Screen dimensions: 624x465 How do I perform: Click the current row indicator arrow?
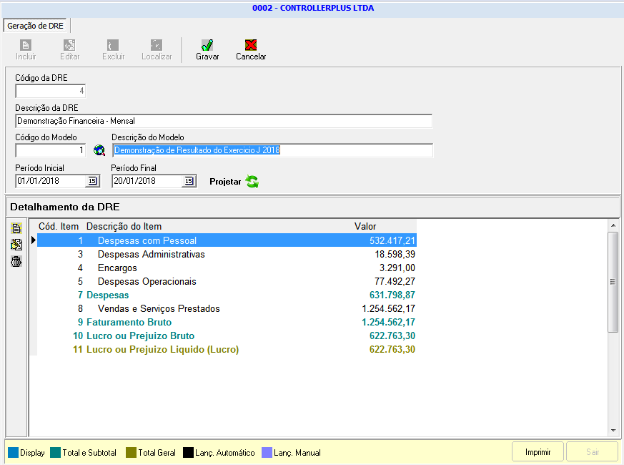click(34, 240)
